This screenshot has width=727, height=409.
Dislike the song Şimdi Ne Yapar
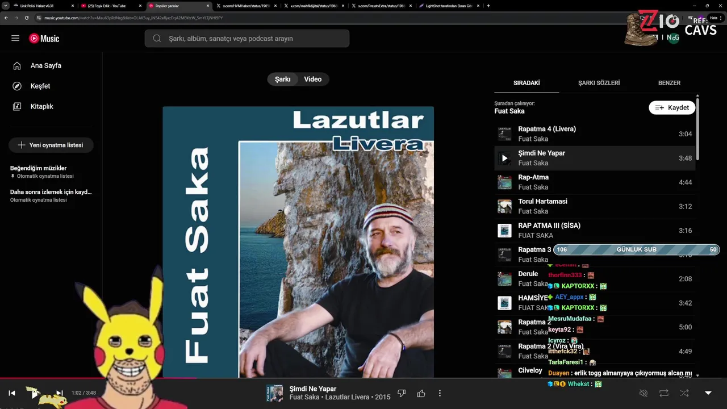click(402, 393)
